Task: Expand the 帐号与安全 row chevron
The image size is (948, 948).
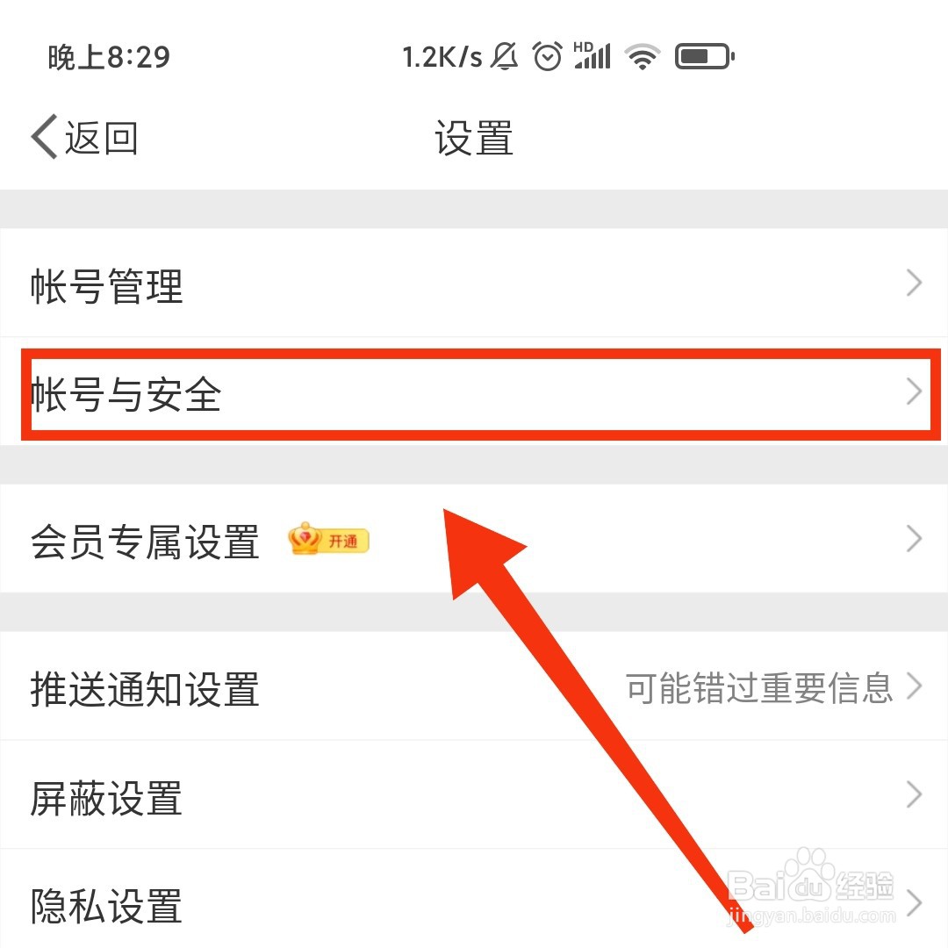Action: pos(914,391)
